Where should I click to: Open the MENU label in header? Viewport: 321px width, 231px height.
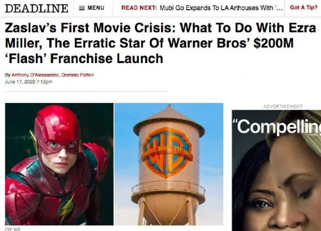[x=96, y=8]
